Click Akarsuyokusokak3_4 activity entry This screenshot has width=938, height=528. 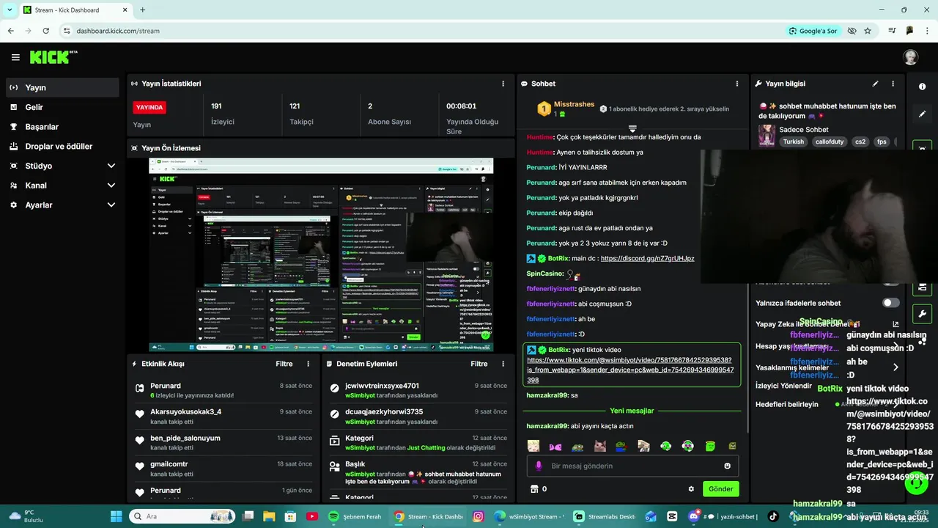(x=185, y=412)
